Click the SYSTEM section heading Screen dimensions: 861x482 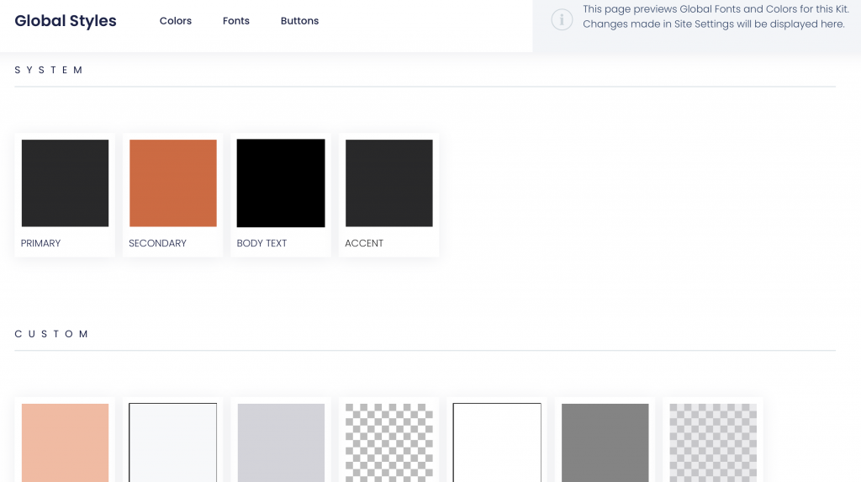(x=48, y=71)
